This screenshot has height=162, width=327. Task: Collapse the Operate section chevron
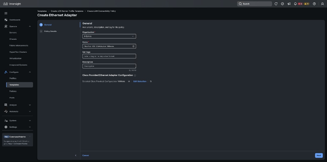pyautogui.click(x=30, y=26)
